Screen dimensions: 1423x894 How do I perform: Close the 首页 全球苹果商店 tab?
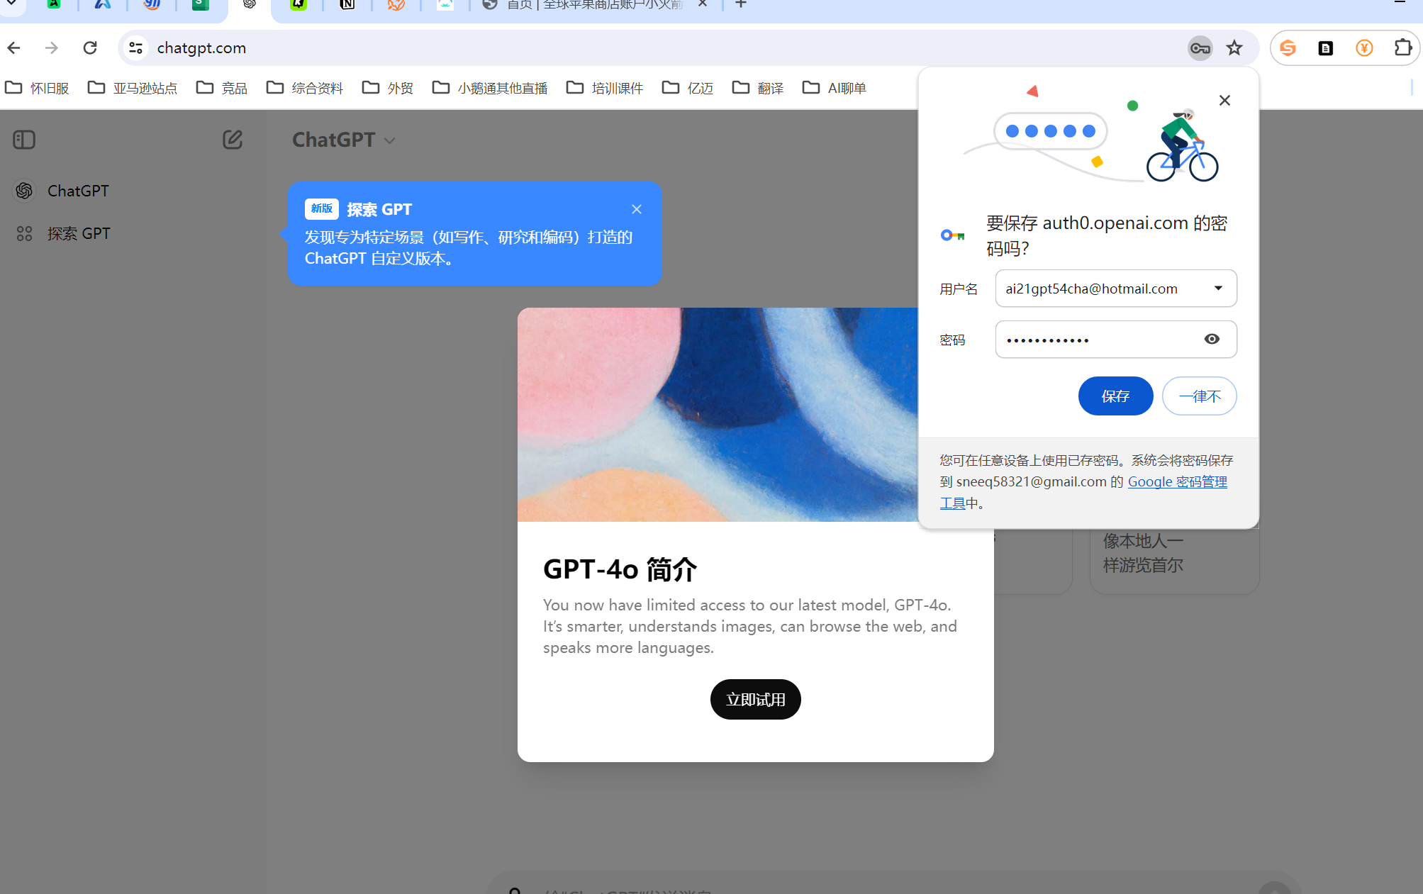pos(703,4)
